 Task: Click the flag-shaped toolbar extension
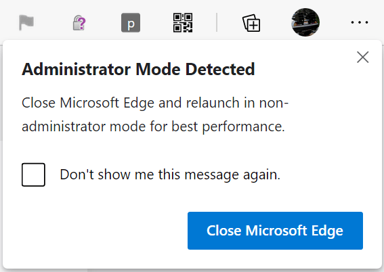(26, 22)
